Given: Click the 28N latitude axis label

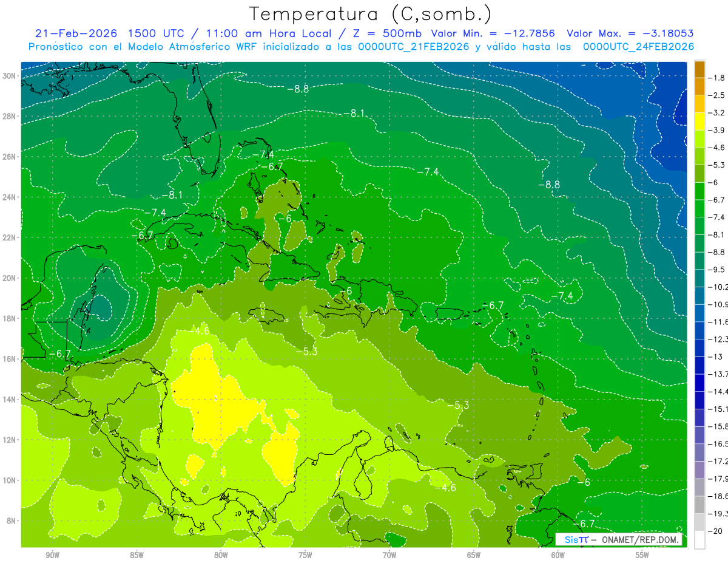Looking at the screenshot, I should pyautogui.click(x=10, y=116).
